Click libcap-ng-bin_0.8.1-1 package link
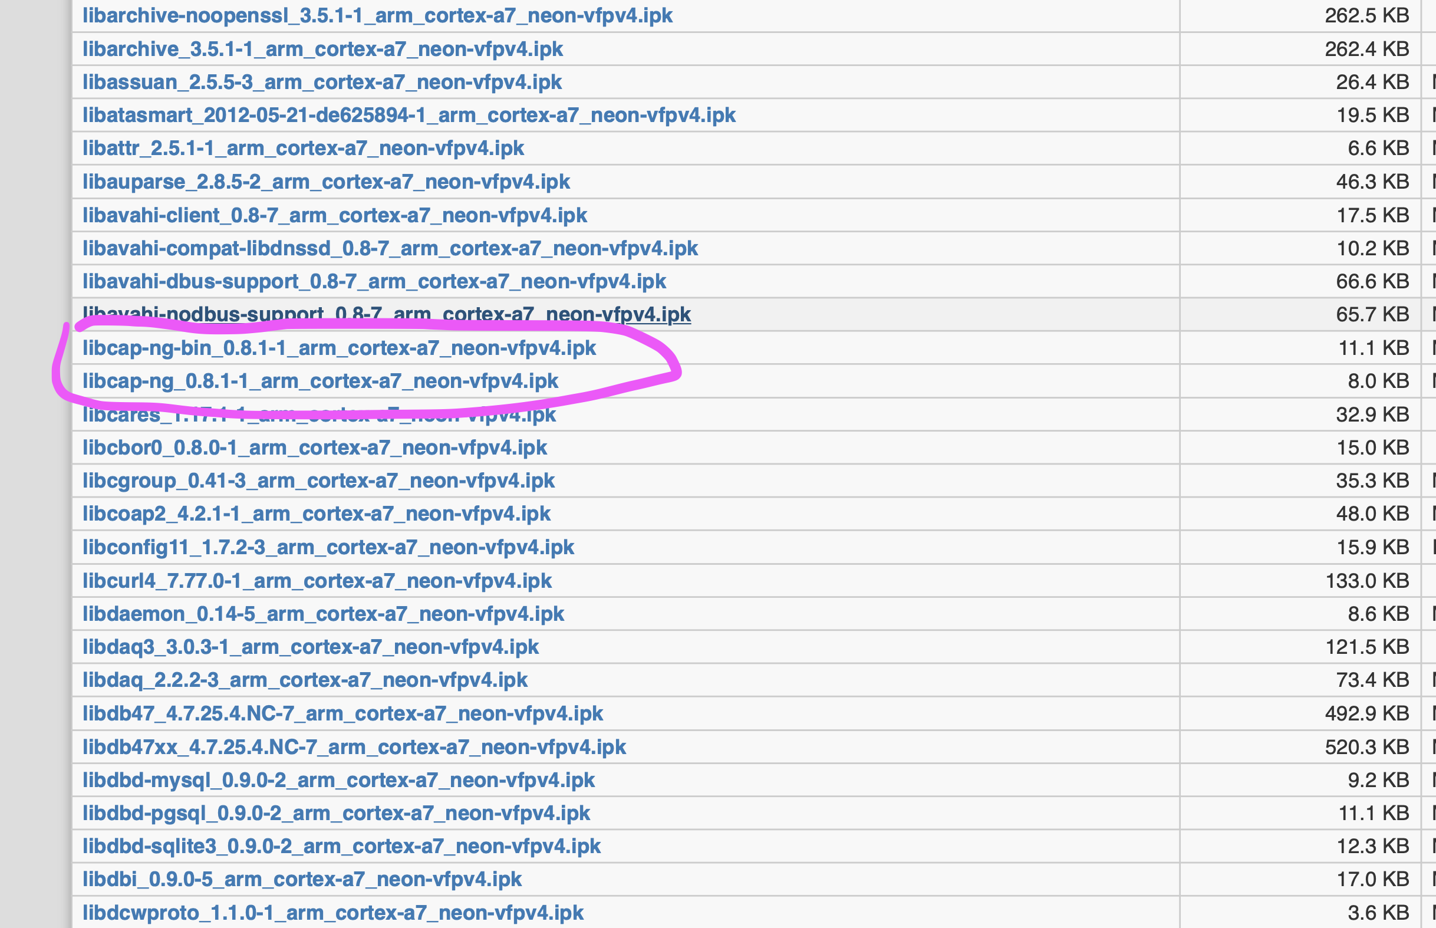This screenshot has width=1436, height=928. [338, 348]
